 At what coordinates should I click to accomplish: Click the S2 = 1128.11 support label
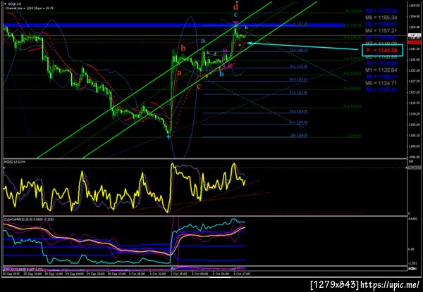(381, 77)
